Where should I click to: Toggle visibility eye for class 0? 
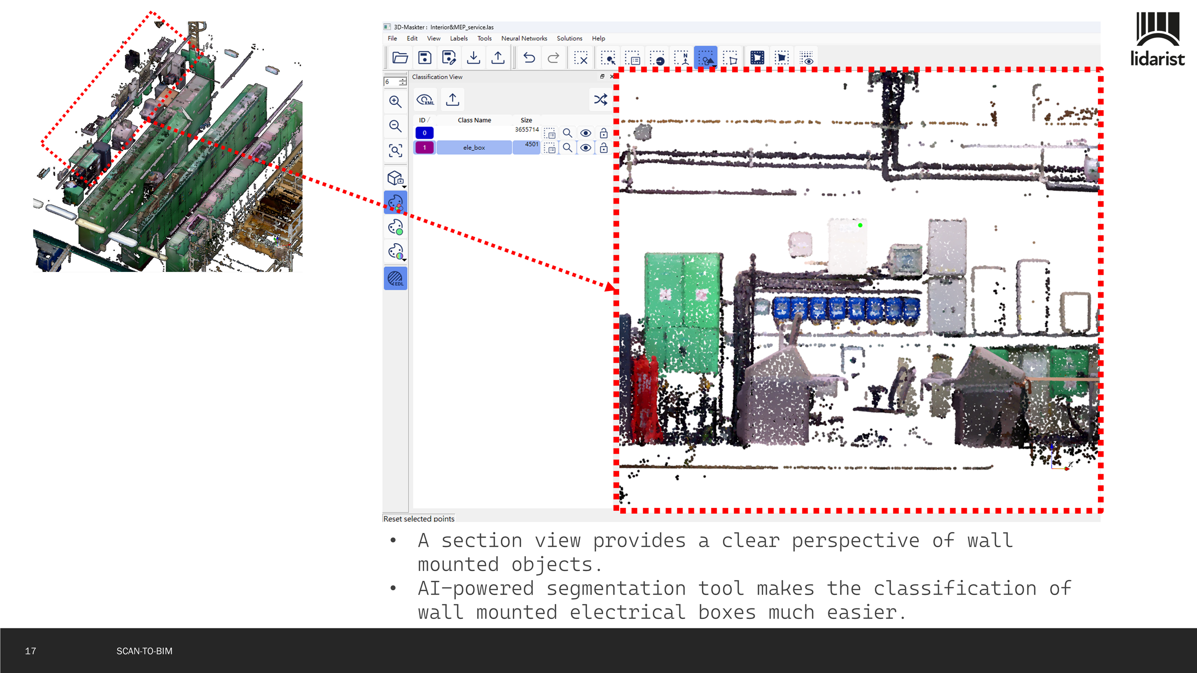(x=586, y=133)
